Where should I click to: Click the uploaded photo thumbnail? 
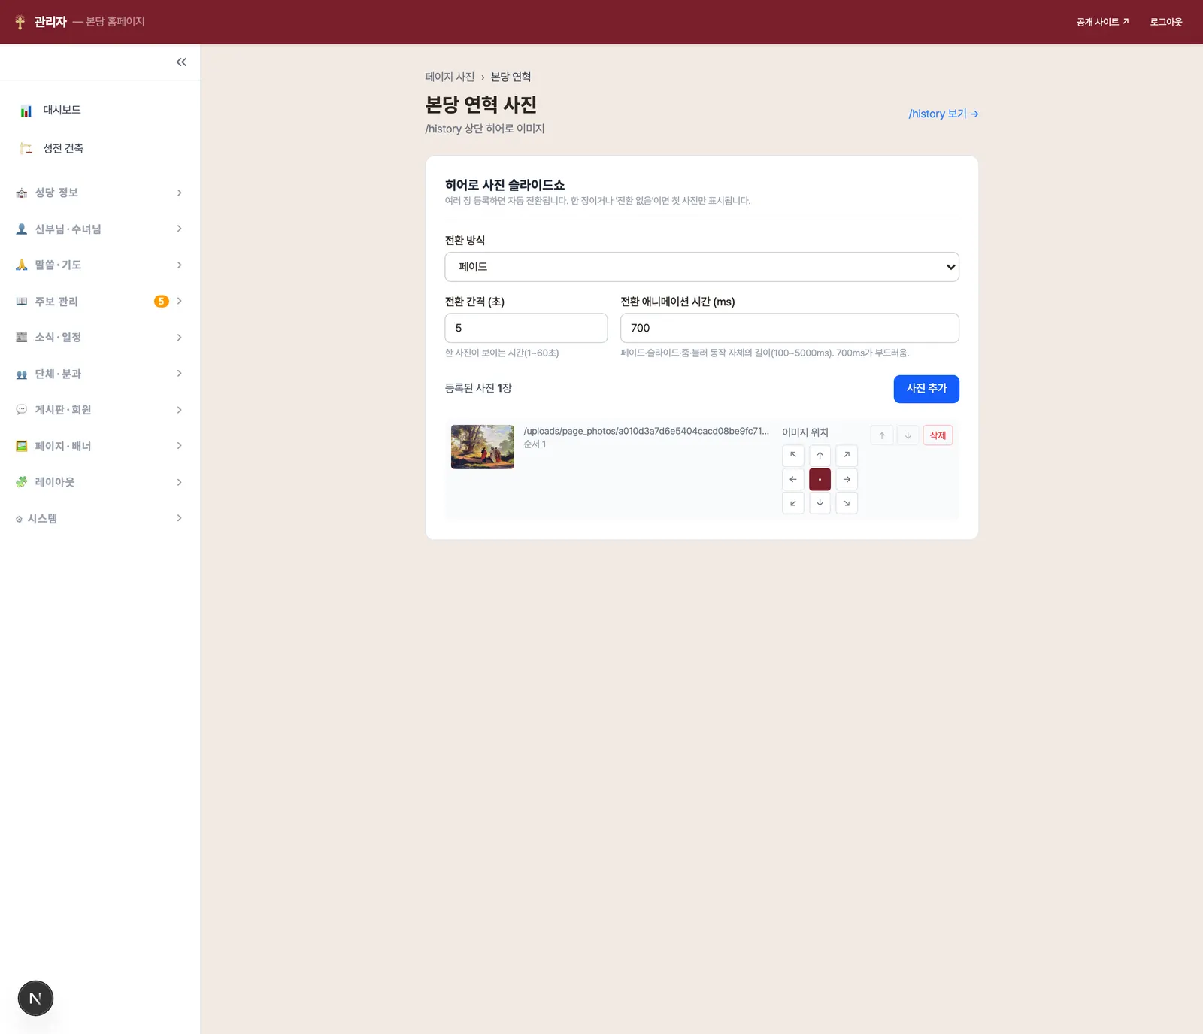coord(483,447)
